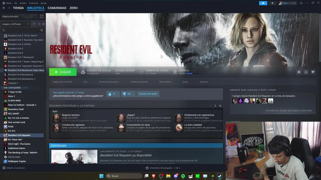Viewport: 321px width, 180px height.
Task: Open the Productos menu
Action: 34,3
